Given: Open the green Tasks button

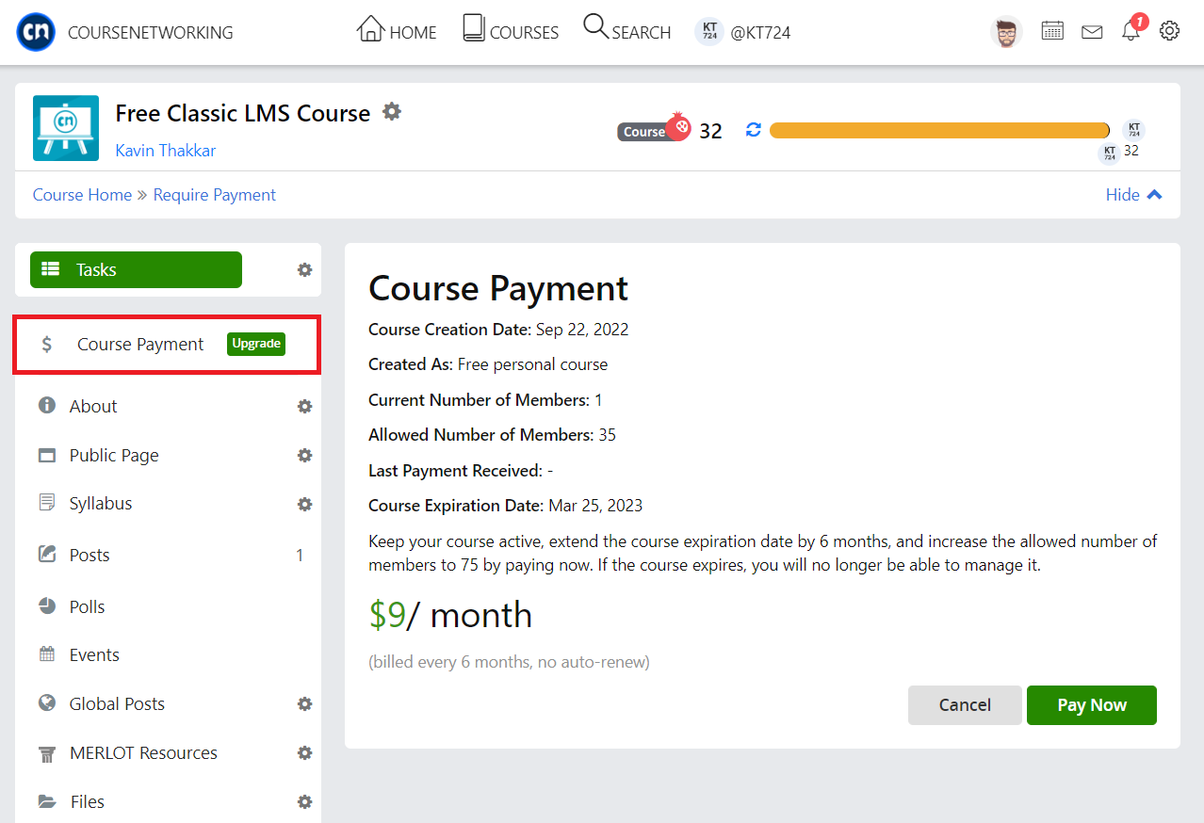Looking at the screenshot, I should pos(136,269).
